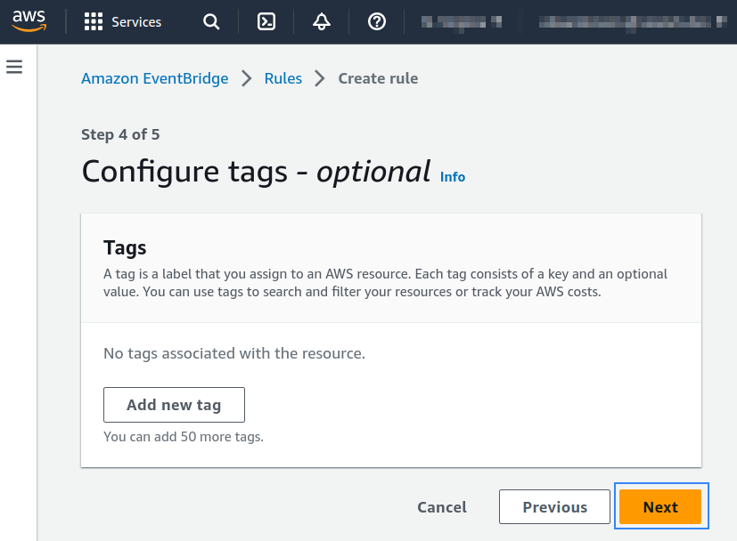The width and height of the screenshot is (737, 541).
Task: Go to Amazon EventBridge breadcrumb
Action: pyautogui.click(x=155, y=78)
